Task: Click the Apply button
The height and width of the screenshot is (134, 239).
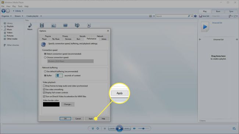Action: [91, 119]
